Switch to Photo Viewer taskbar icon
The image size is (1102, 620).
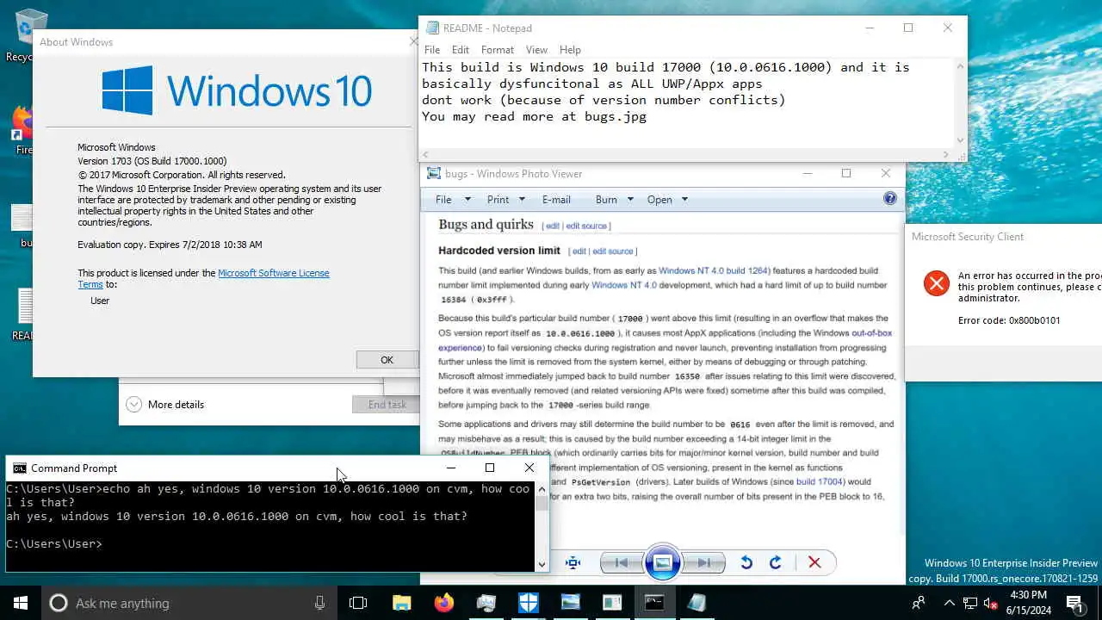coord(570,603)
